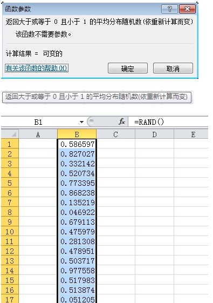Open the Name Box dropdown arrow
The image size is (213, 303).
point(81,122)
